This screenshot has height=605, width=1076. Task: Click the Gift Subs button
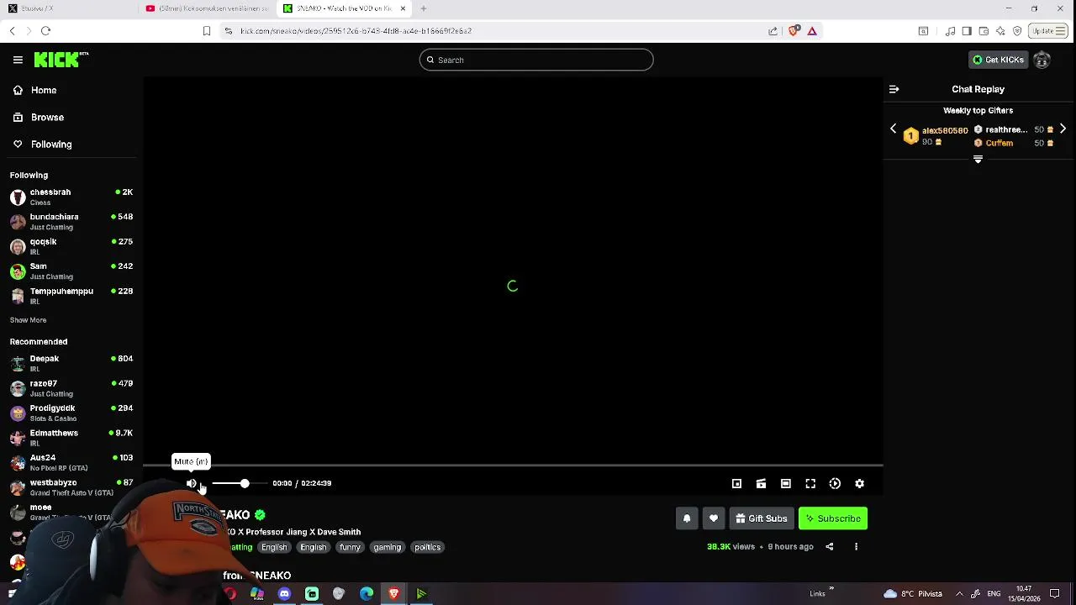pos(762,518)
